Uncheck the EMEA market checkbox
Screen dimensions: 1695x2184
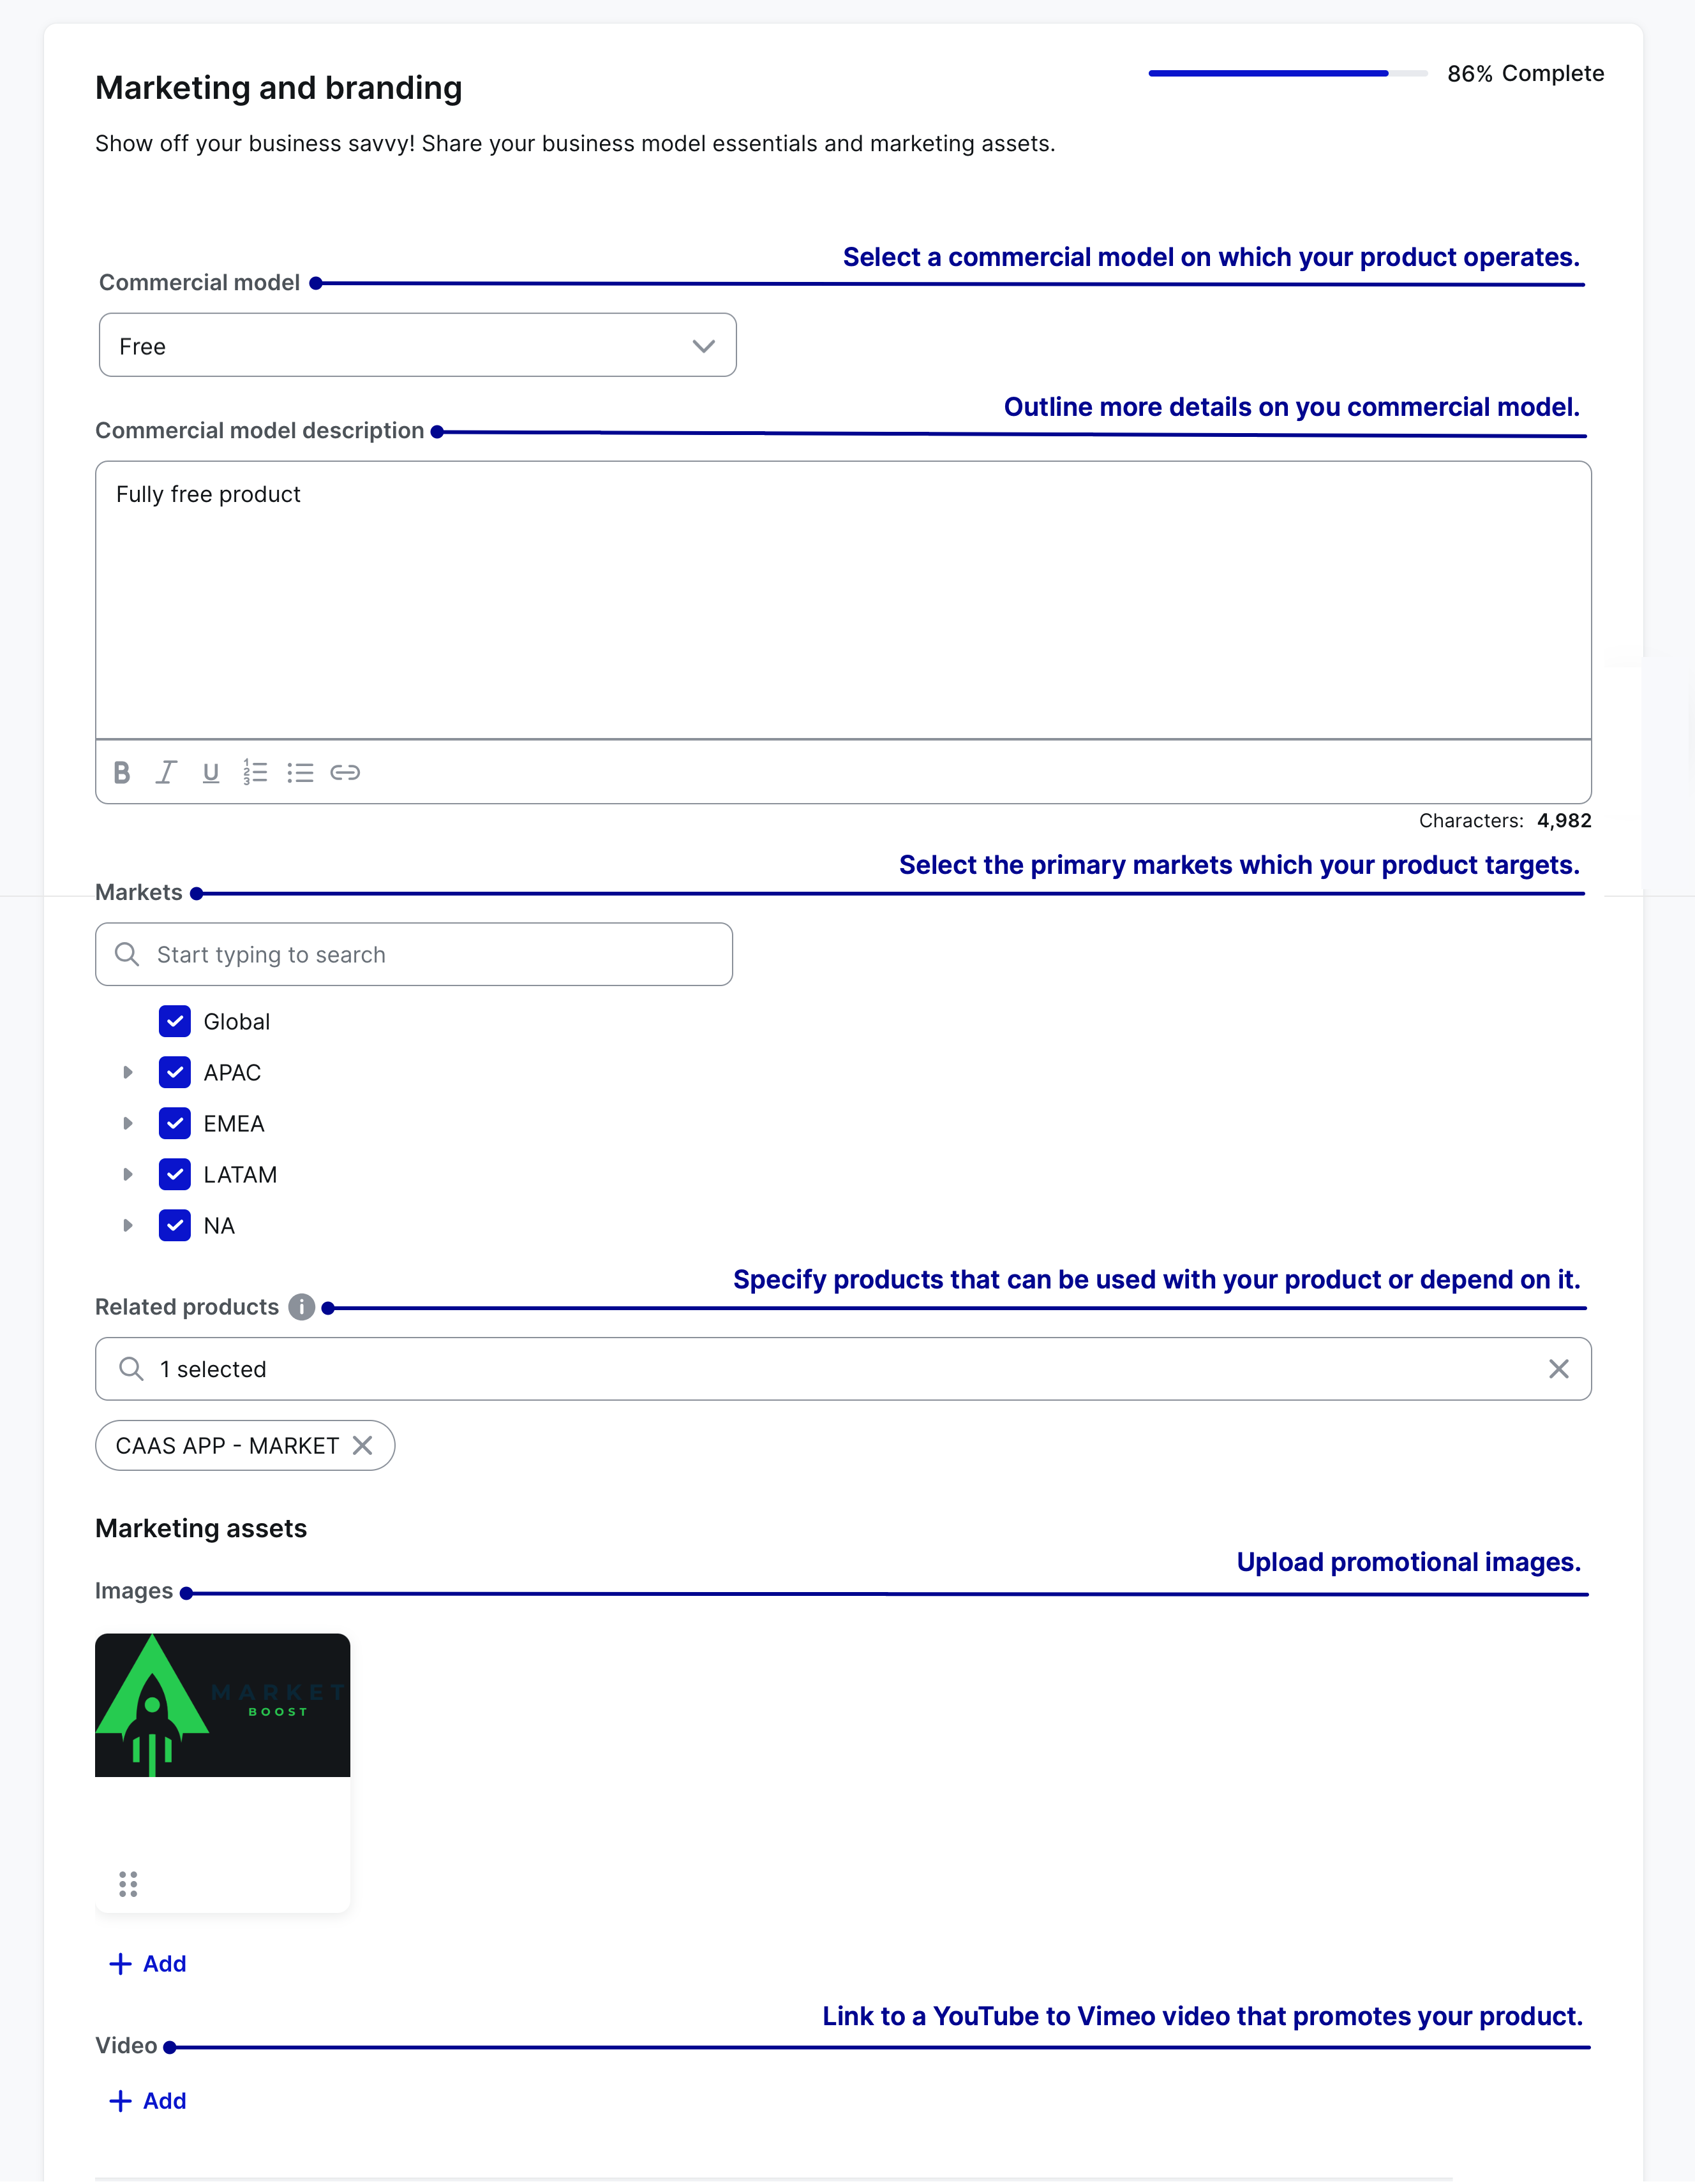pos(175,1124)
